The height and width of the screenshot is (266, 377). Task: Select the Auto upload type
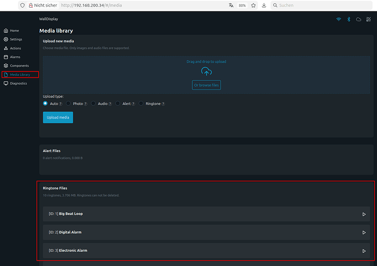pyautogui.click(x=45, y=103)
